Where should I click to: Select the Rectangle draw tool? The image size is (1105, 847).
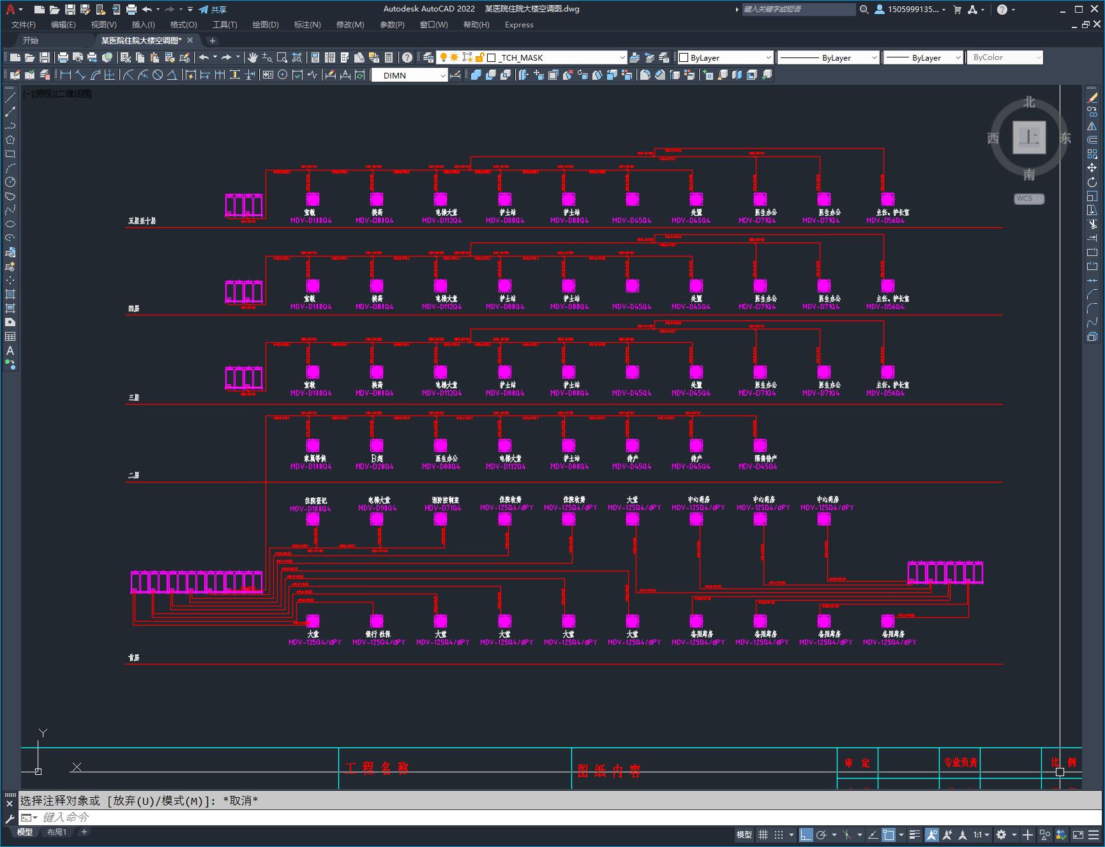(x=10, y=154)
